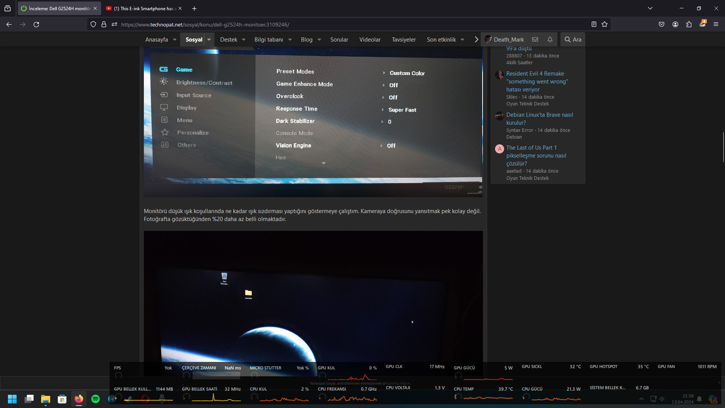Bookmark this page with star icon
The width and height of the screenshot is (725, 408).
pyautogui.click(x=605, y=25)
